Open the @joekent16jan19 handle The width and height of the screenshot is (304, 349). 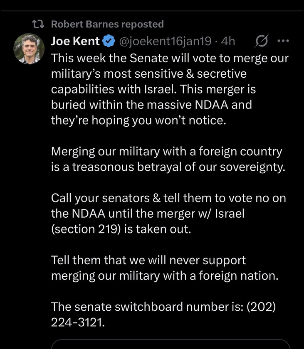[x=166, y=42]
